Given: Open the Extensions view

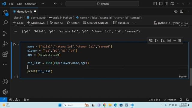Looking at the screenshot, I should point(5,54).
